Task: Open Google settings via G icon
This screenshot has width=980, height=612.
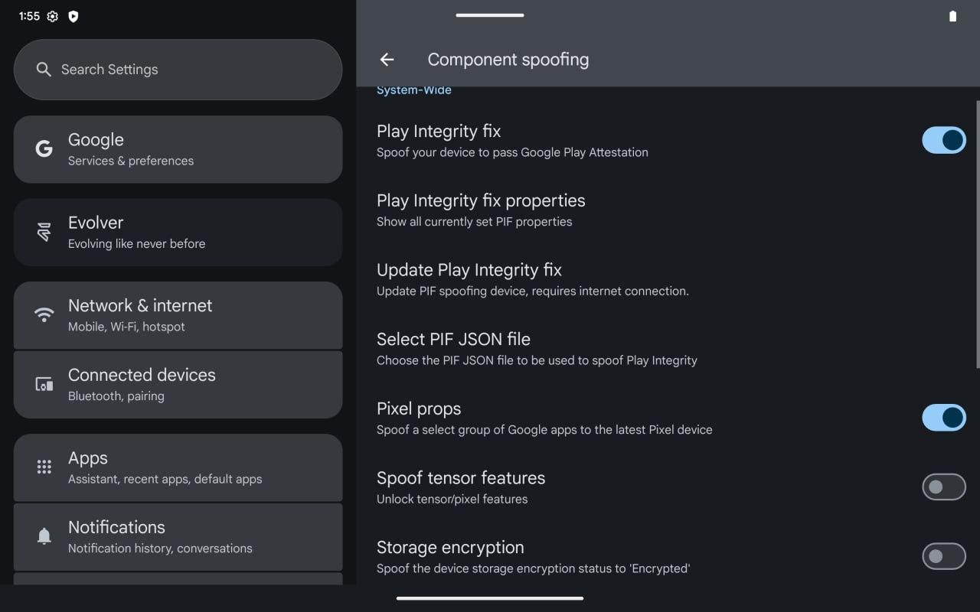Action: coord(44,148)
